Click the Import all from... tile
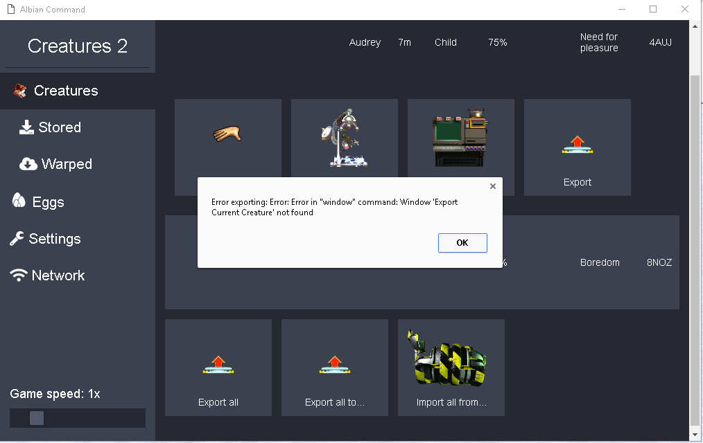Screen dimensions: 703x443 pyautogui.click(x=451, y=368)
